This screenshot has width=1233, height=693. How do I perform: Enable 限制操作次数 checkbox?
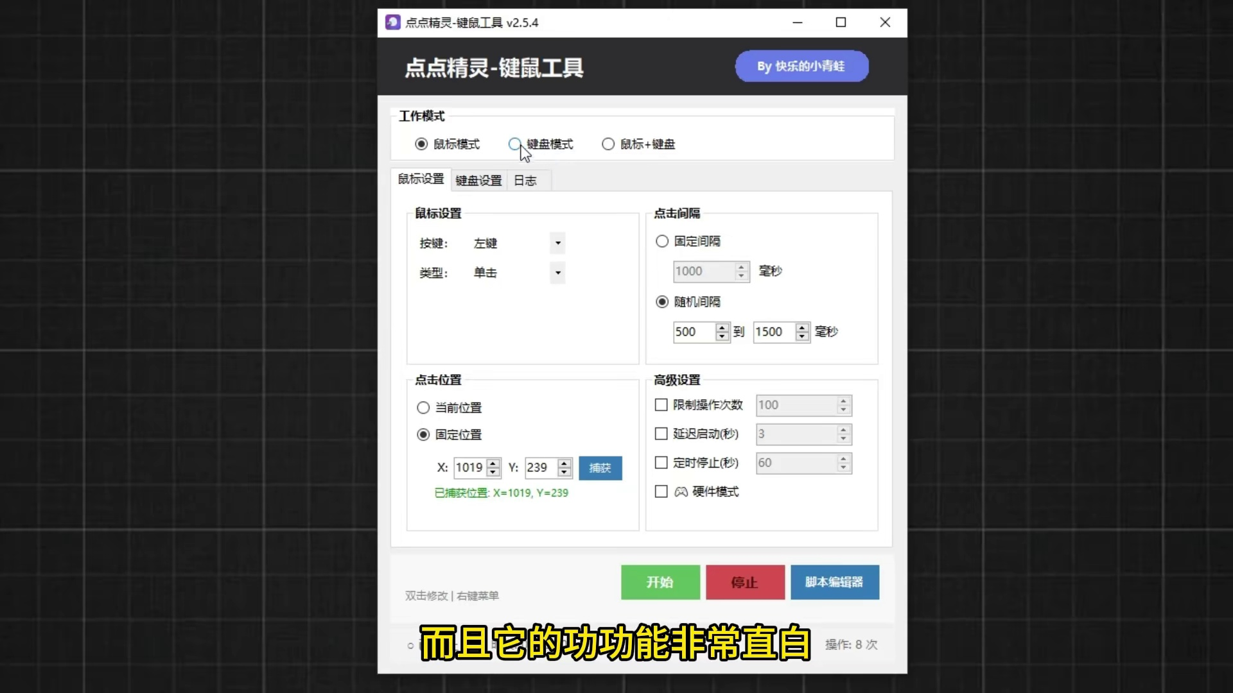click(661, 405)
